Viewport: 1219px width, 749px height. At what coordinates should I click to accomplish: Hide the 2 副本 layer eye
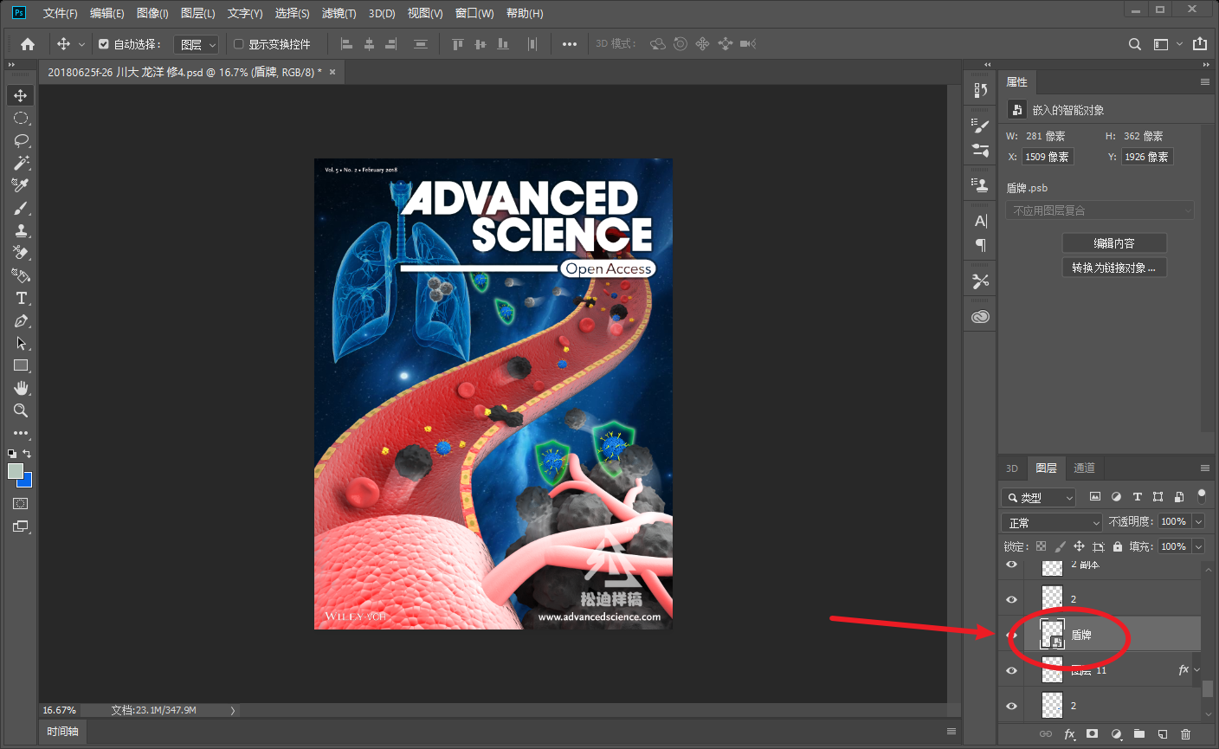coord(1011,565)
